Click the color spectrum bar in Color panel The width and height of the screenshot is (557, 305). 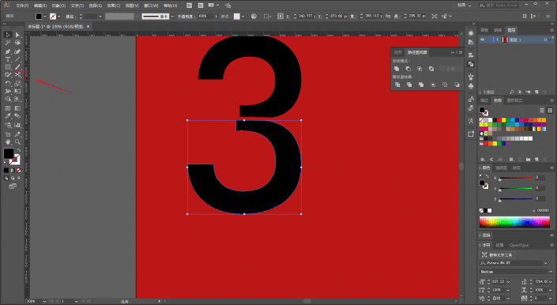(x=514, y=222)
